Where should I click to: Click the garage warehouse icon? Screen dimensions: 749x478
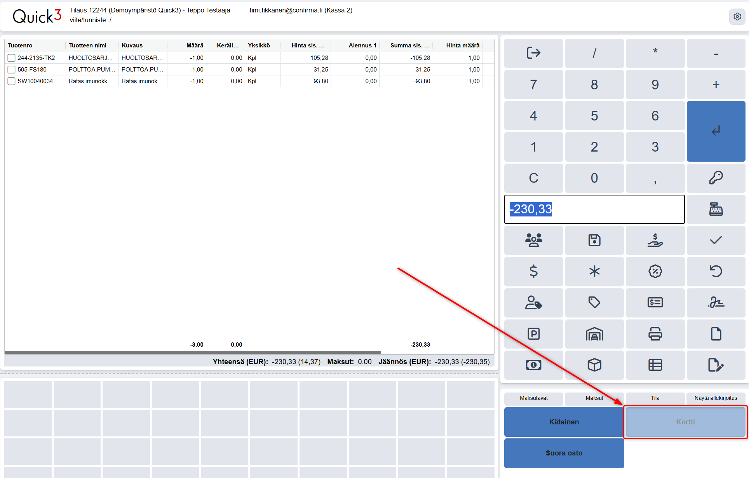click(594, 334)
